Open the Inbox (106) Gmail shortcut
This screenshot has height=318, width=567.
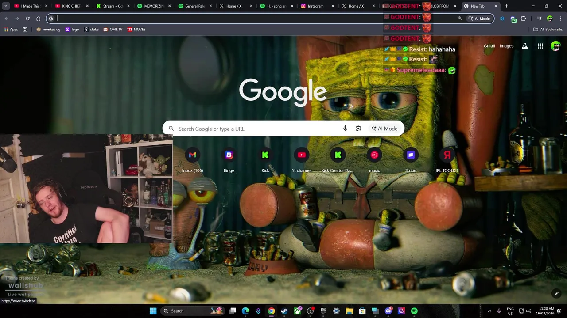[192, 160]
